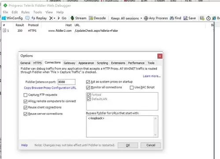Toggle Allow remote computers to connect

(25, 102)
